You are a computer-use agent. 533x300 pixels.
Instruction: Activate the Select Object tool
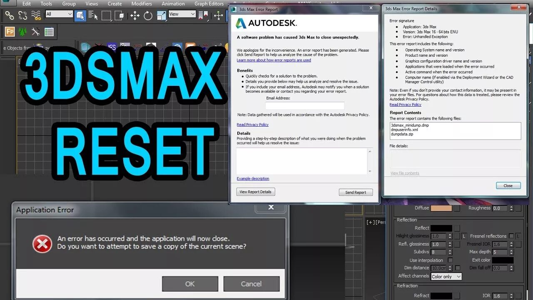[80, 16]
